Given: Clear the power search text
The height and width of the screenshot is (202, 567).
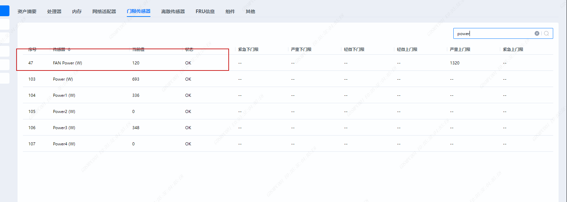Looking at the screenshot, I should click(x=537, y=33).
